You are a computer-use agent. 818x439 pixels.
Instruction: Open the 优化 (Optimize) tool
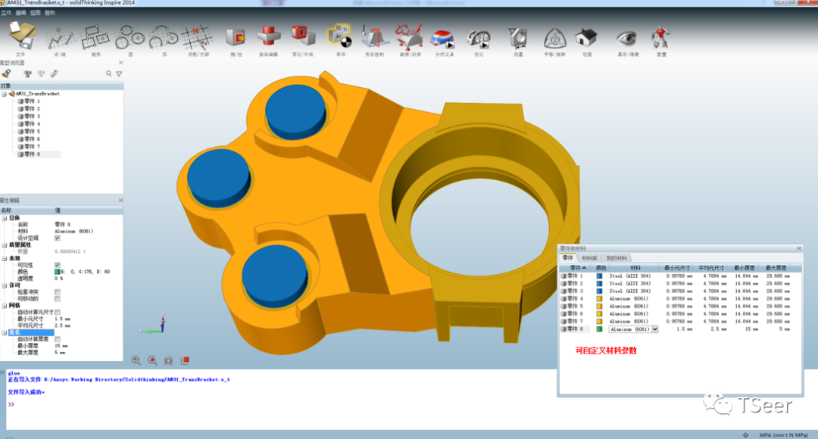tap(479, 37)
